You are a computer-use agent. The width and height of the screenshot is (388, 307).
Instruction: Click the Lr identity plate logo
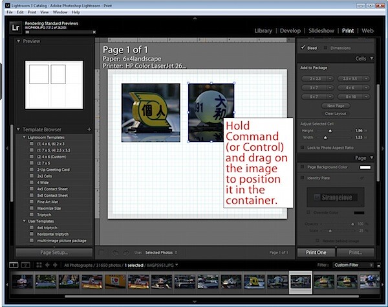pyautogui.click(x=15, y=27)
